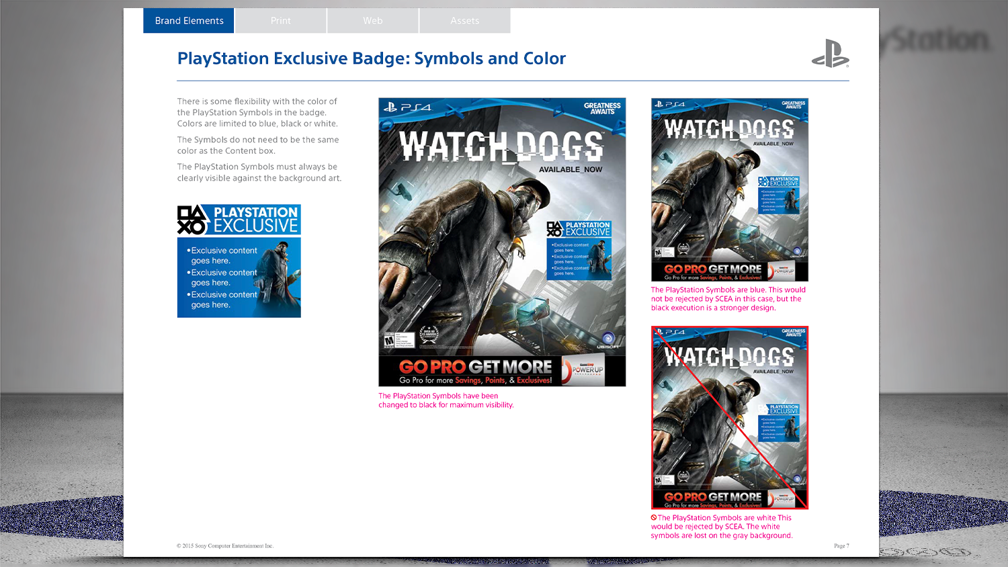This screenshot has height=567, width=1008.
Task: Click the PlayStation shapes symbols on the large badge
Action: pos(192,220)
